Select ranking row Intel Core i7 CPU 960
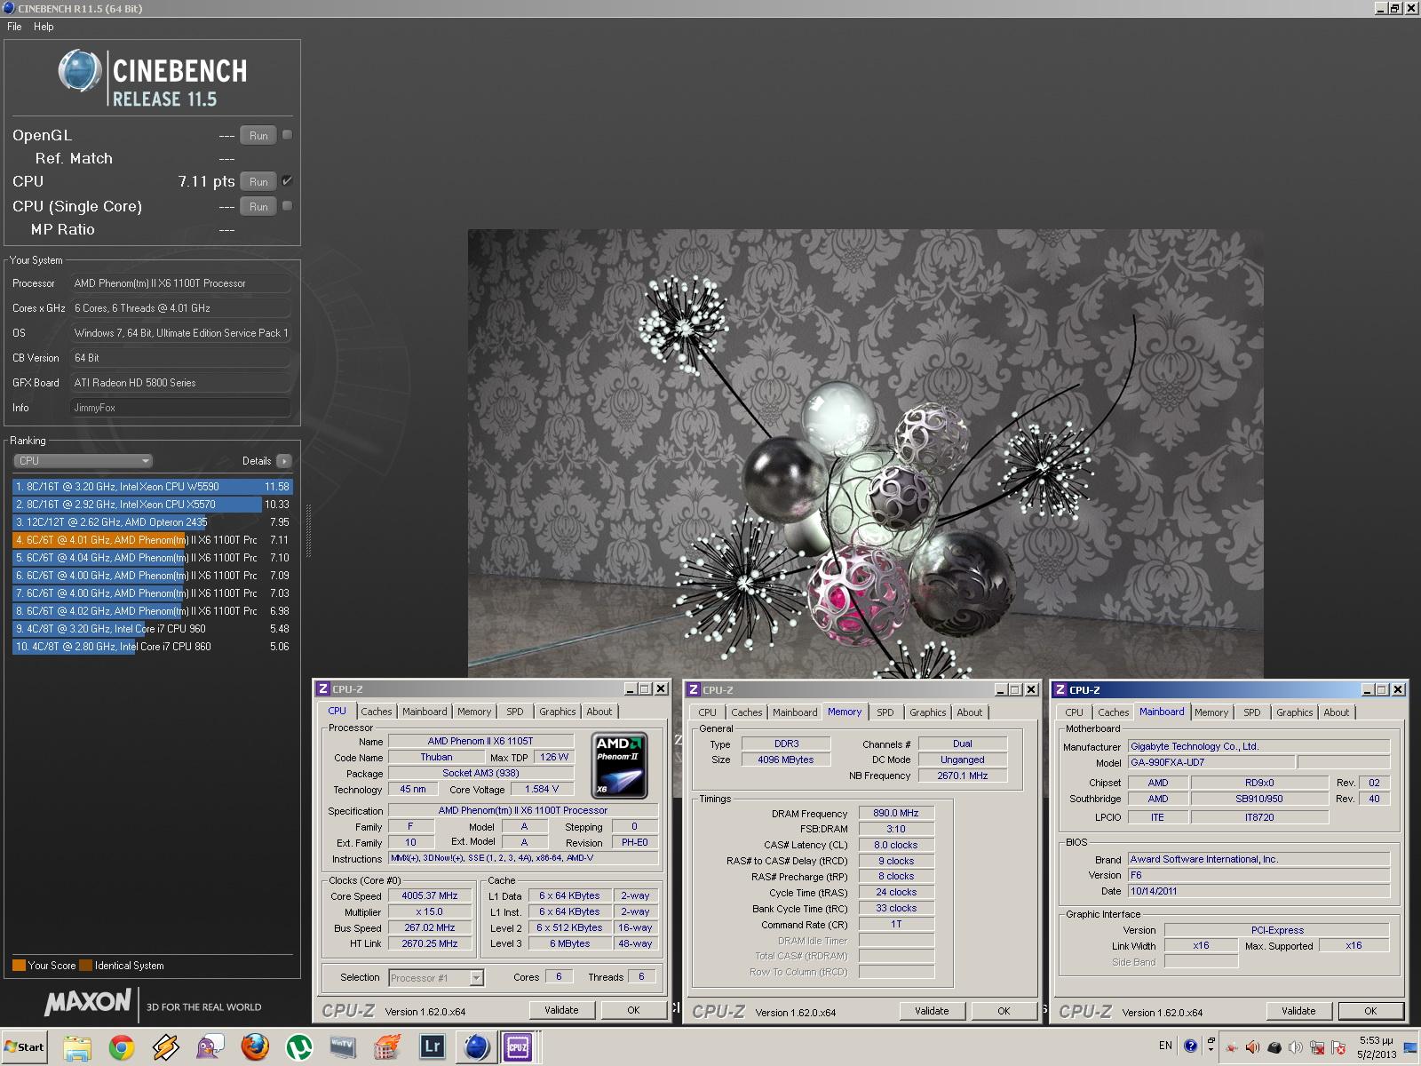 [152, 629]
